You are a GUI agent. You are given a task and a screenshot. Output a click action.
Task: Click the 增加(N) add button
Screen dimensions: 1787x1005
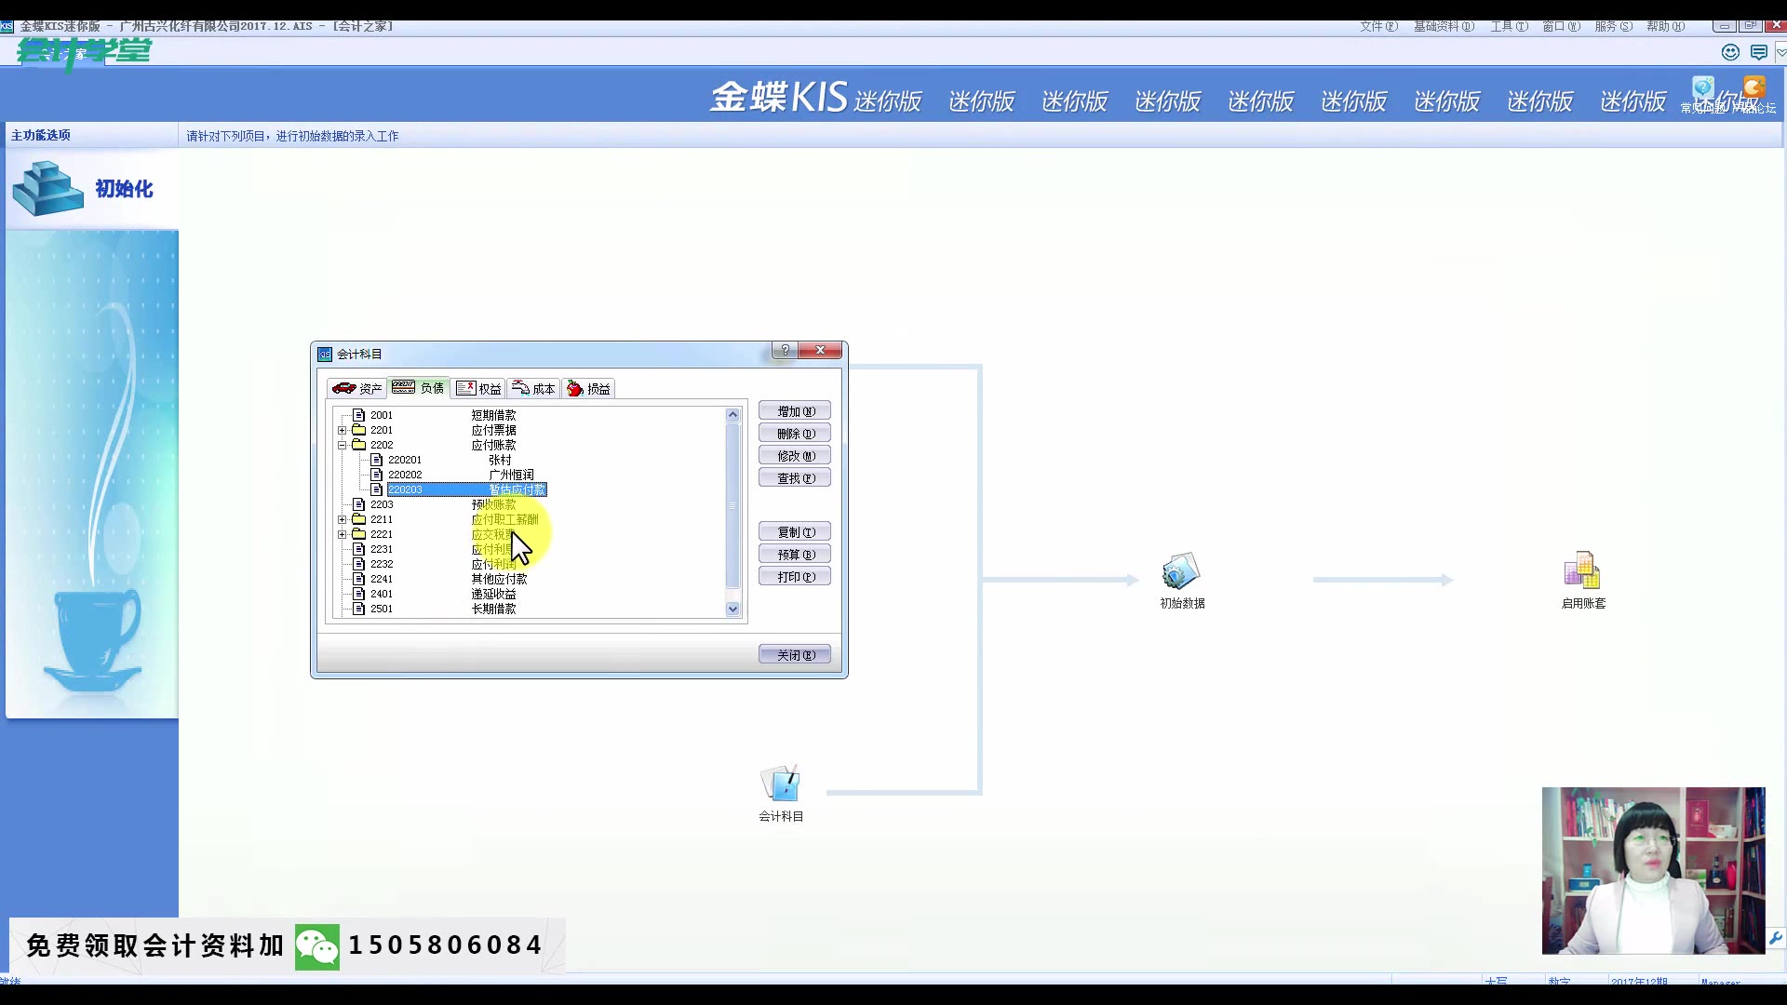795,411
